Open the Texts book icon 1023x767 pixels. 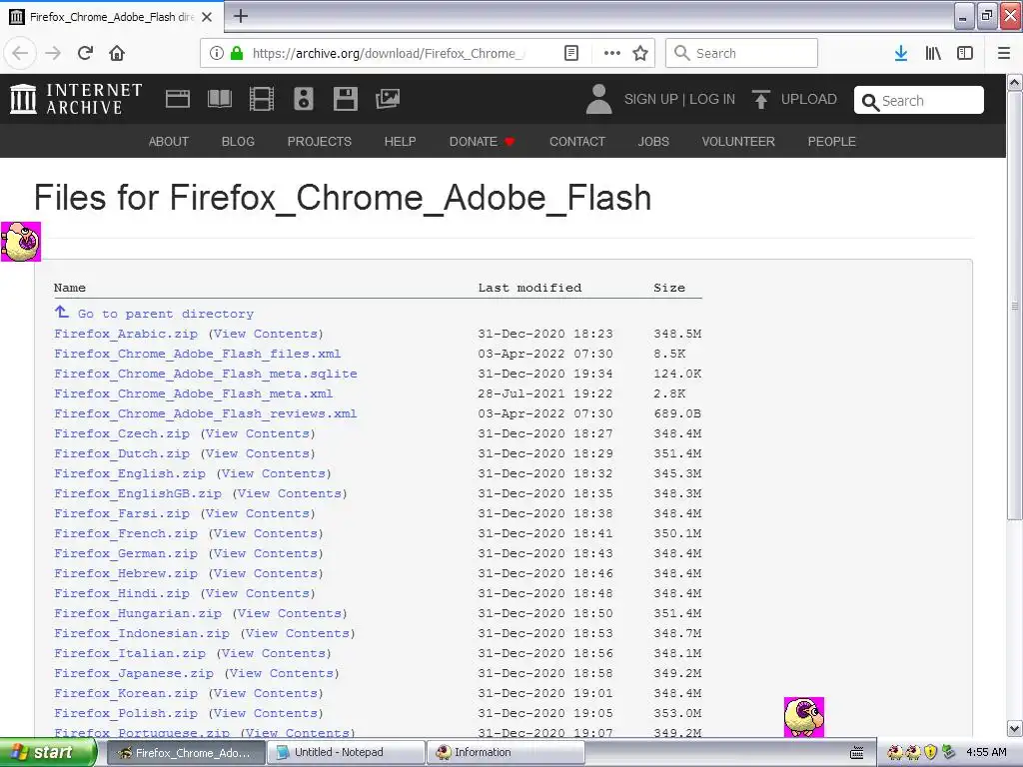(219, 99)
